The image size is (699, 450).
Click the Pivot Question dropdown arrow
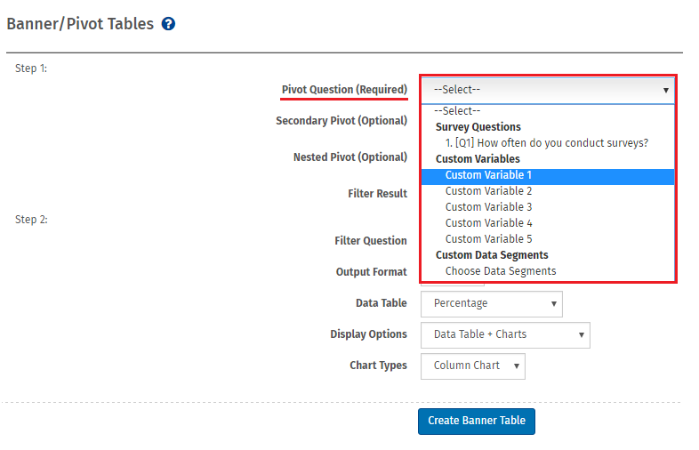click(x=665, y=90)
